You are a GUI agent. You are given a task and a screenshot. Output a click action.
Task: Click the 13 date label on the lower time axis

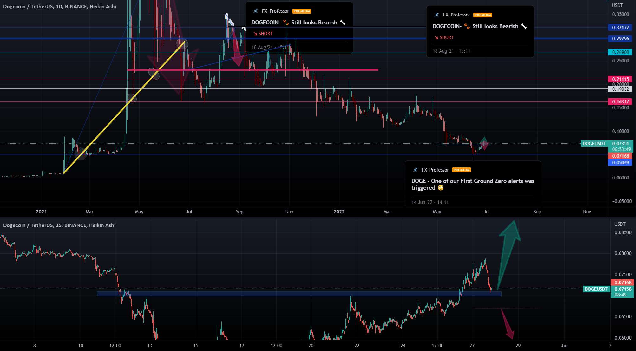149,346
